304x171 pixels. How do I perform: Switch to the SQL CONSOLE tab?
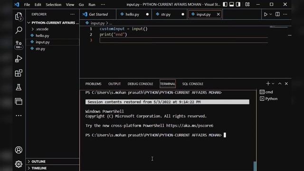192,84
